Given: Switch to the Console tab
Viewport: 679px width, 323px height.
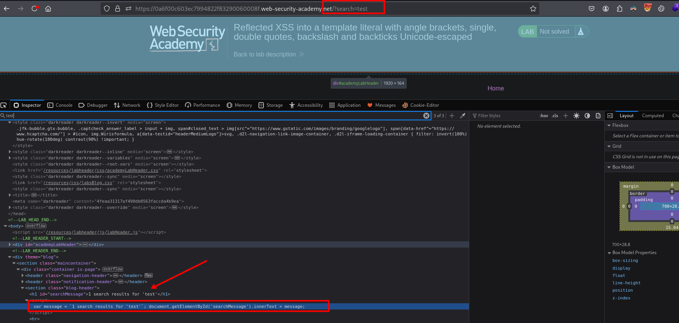Looking at the screenshot, I should (x=60, y=105).
